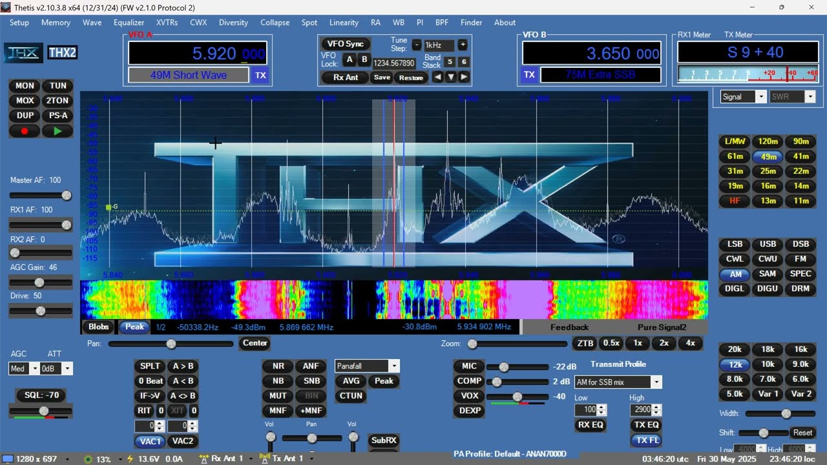Adjust the AGC Gain slider
Screen dimensions: 827x465
[40, 282]
